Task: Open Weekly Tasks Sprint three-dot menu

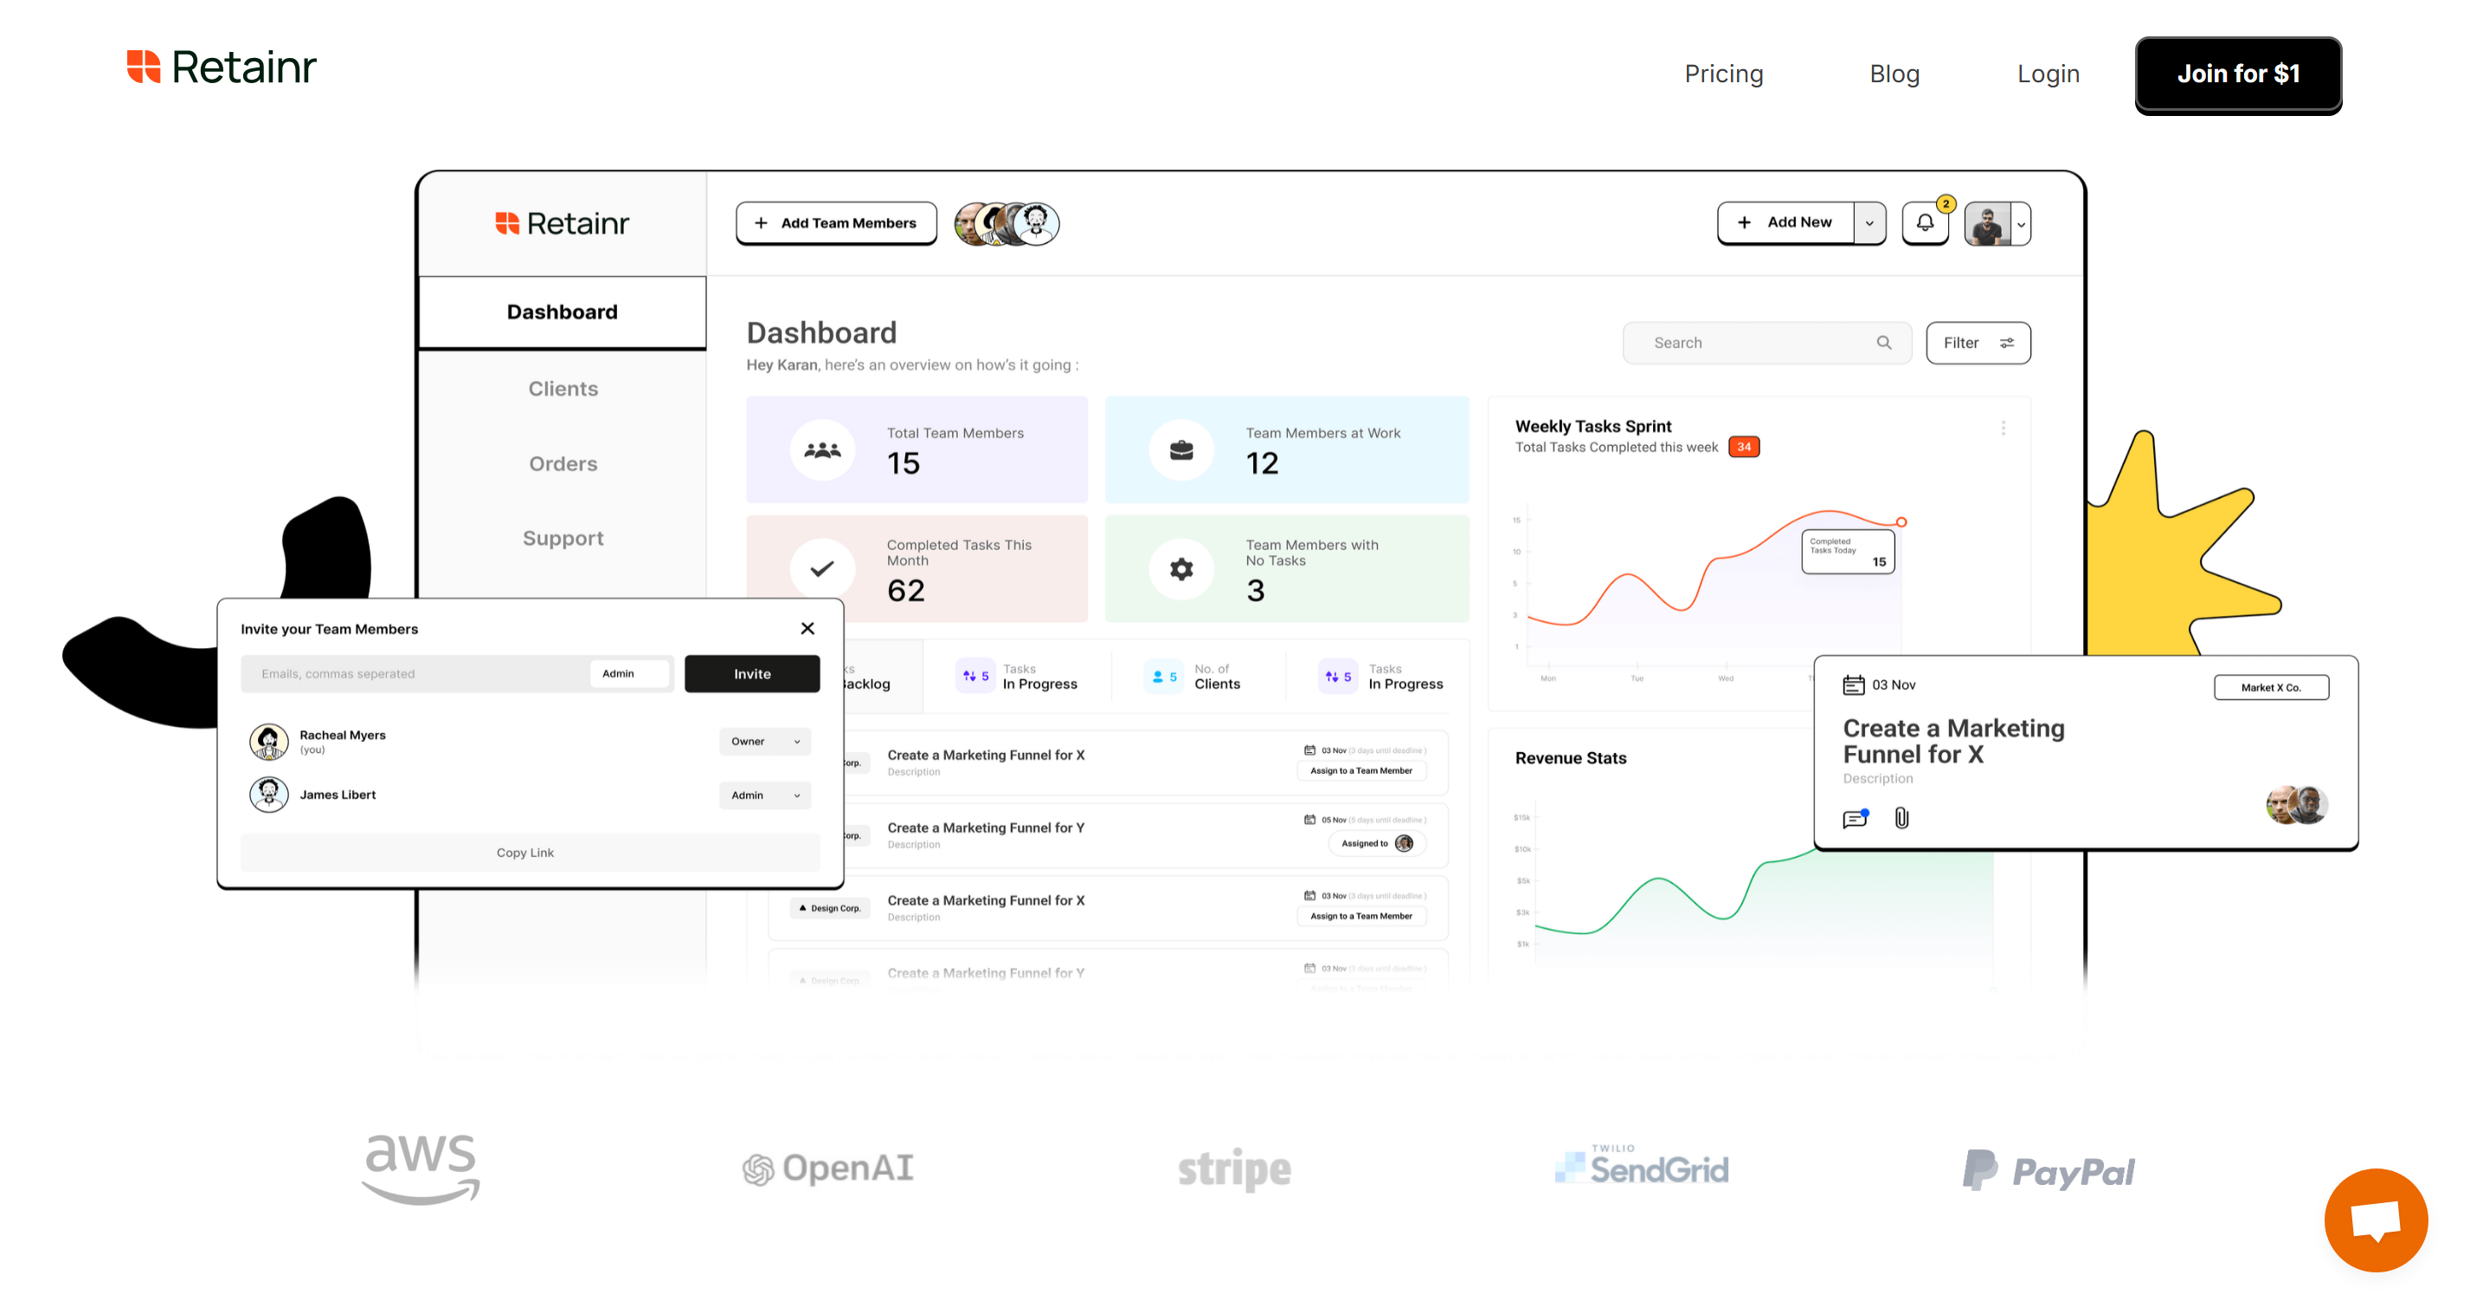Action: (x=2002, y=428)
